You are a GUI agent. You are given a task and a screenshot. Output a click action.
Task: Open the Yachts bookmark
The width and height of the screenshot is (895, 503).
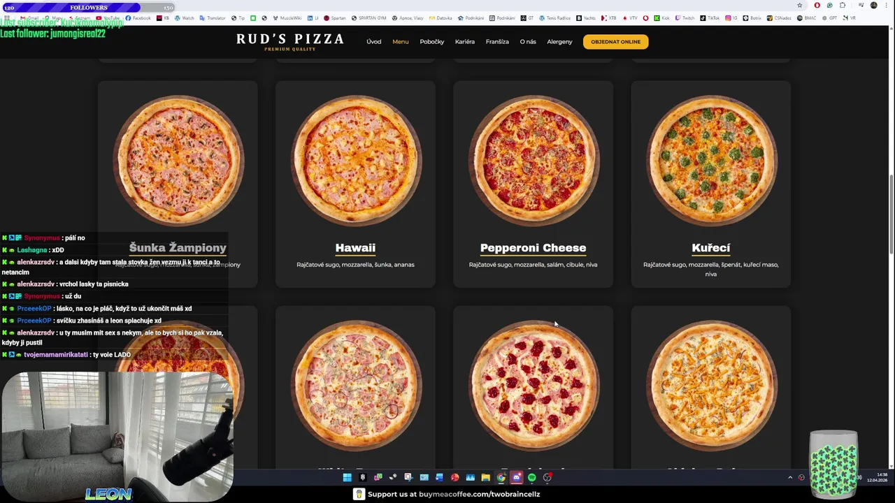point(586,18)
